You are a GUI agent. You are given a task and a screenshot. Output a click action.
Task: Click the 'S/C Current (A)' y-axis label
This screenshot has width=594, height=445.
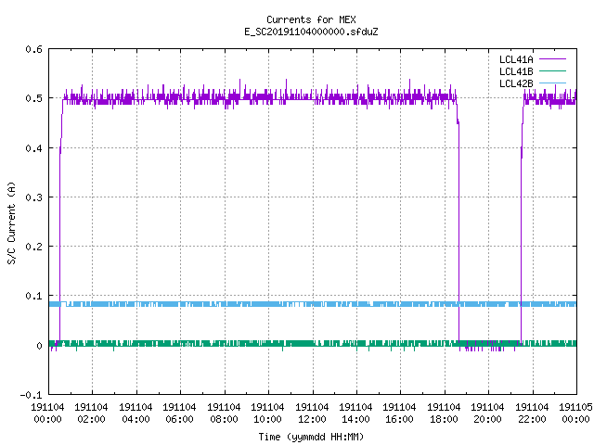click(11, 223)
